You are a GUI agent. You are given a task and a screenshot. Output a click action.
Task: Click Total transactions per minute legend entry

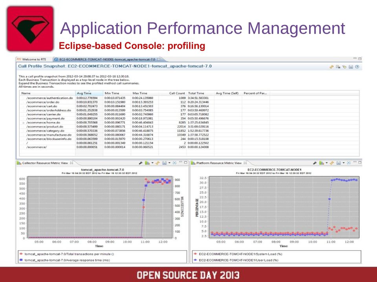point(67,254)
